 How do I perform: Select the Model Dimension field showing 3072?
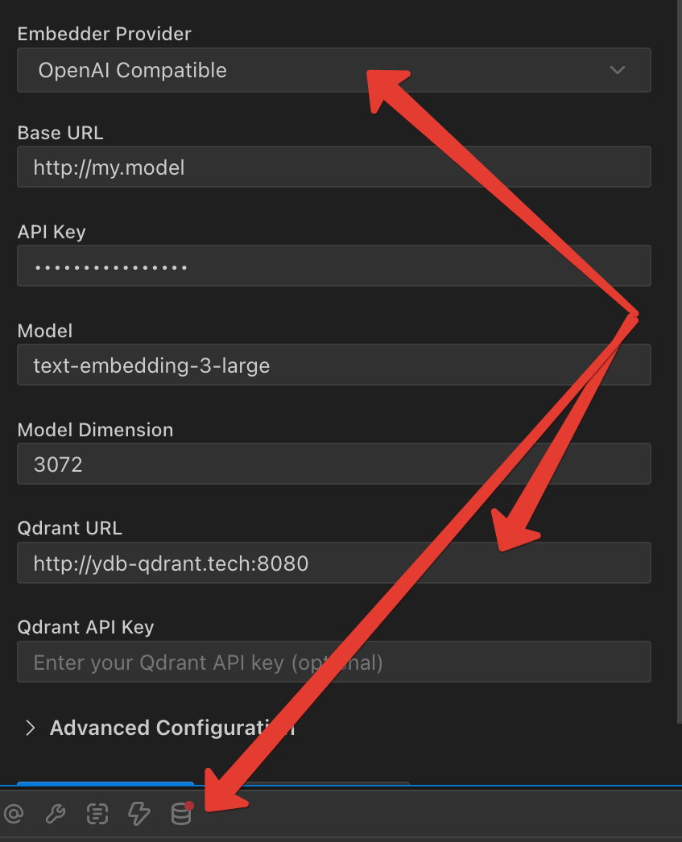click(334, 464)
